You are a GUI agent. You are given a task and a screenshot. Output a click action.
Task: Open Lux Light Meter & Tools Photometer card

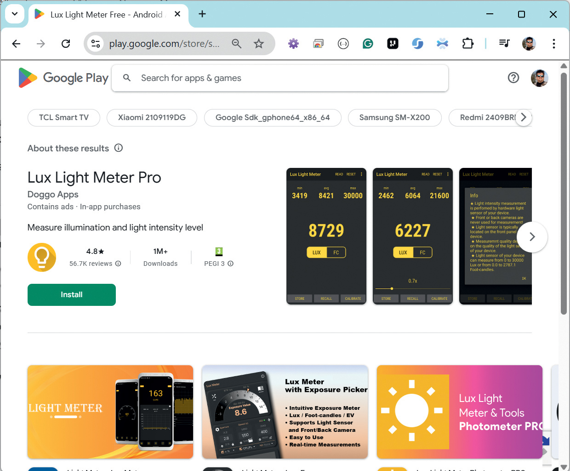[x=460, y=412]
